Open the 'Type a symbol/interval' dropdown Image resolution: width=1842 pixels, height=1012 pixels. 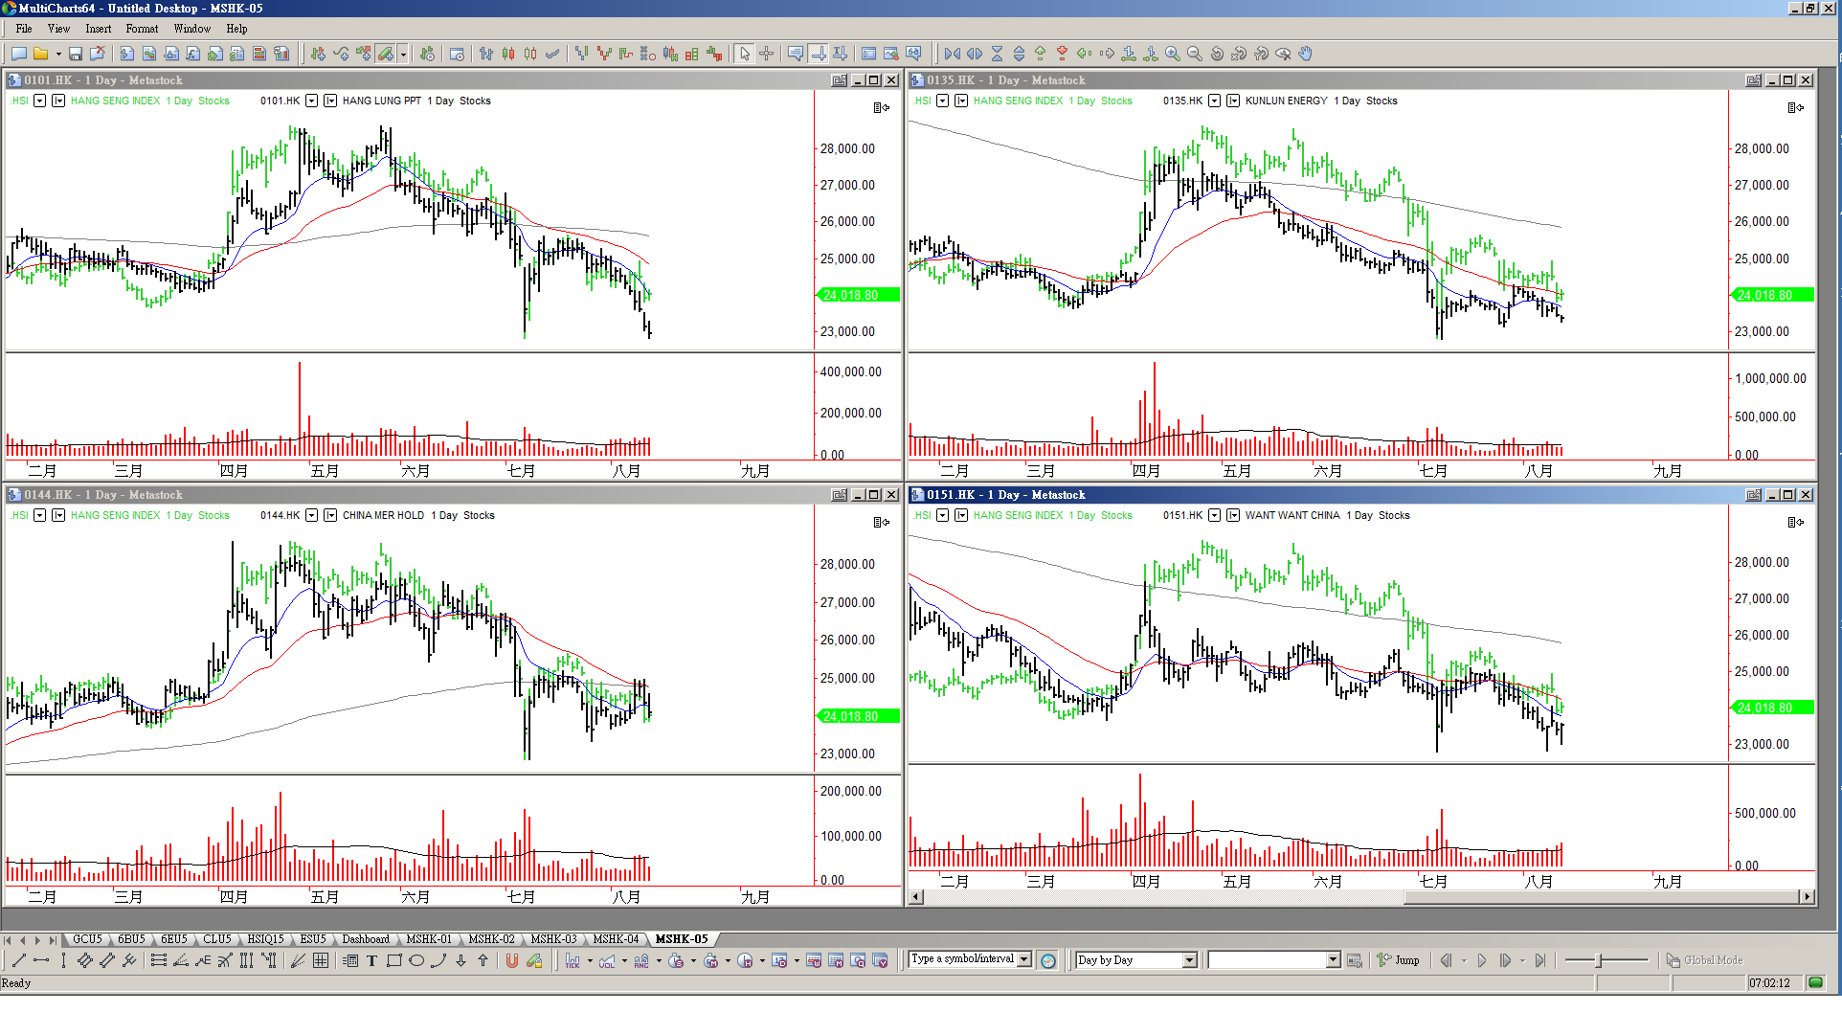pos(1023,959)
